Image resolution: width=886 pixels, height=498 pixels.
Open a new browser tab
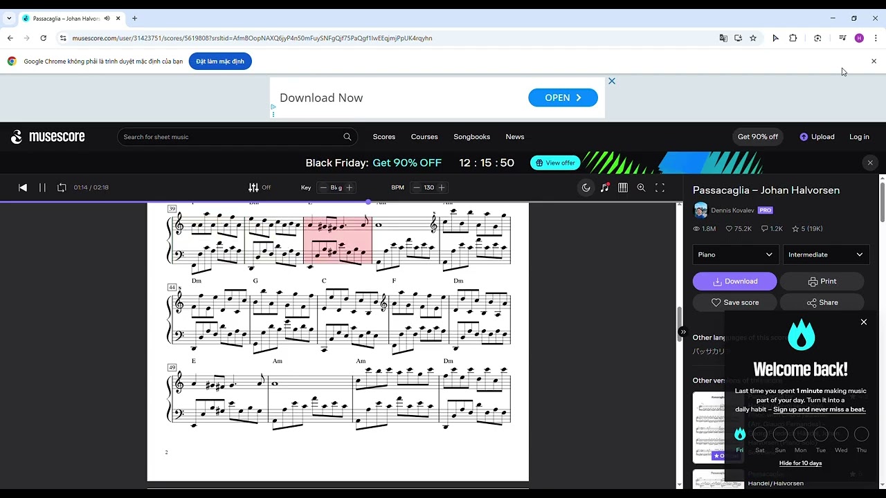(x=134, y=18)
